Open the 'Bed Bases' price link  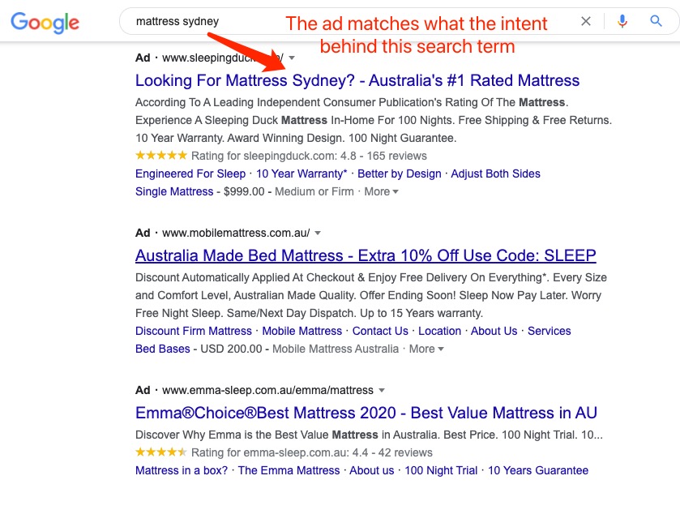click(163, 349)
